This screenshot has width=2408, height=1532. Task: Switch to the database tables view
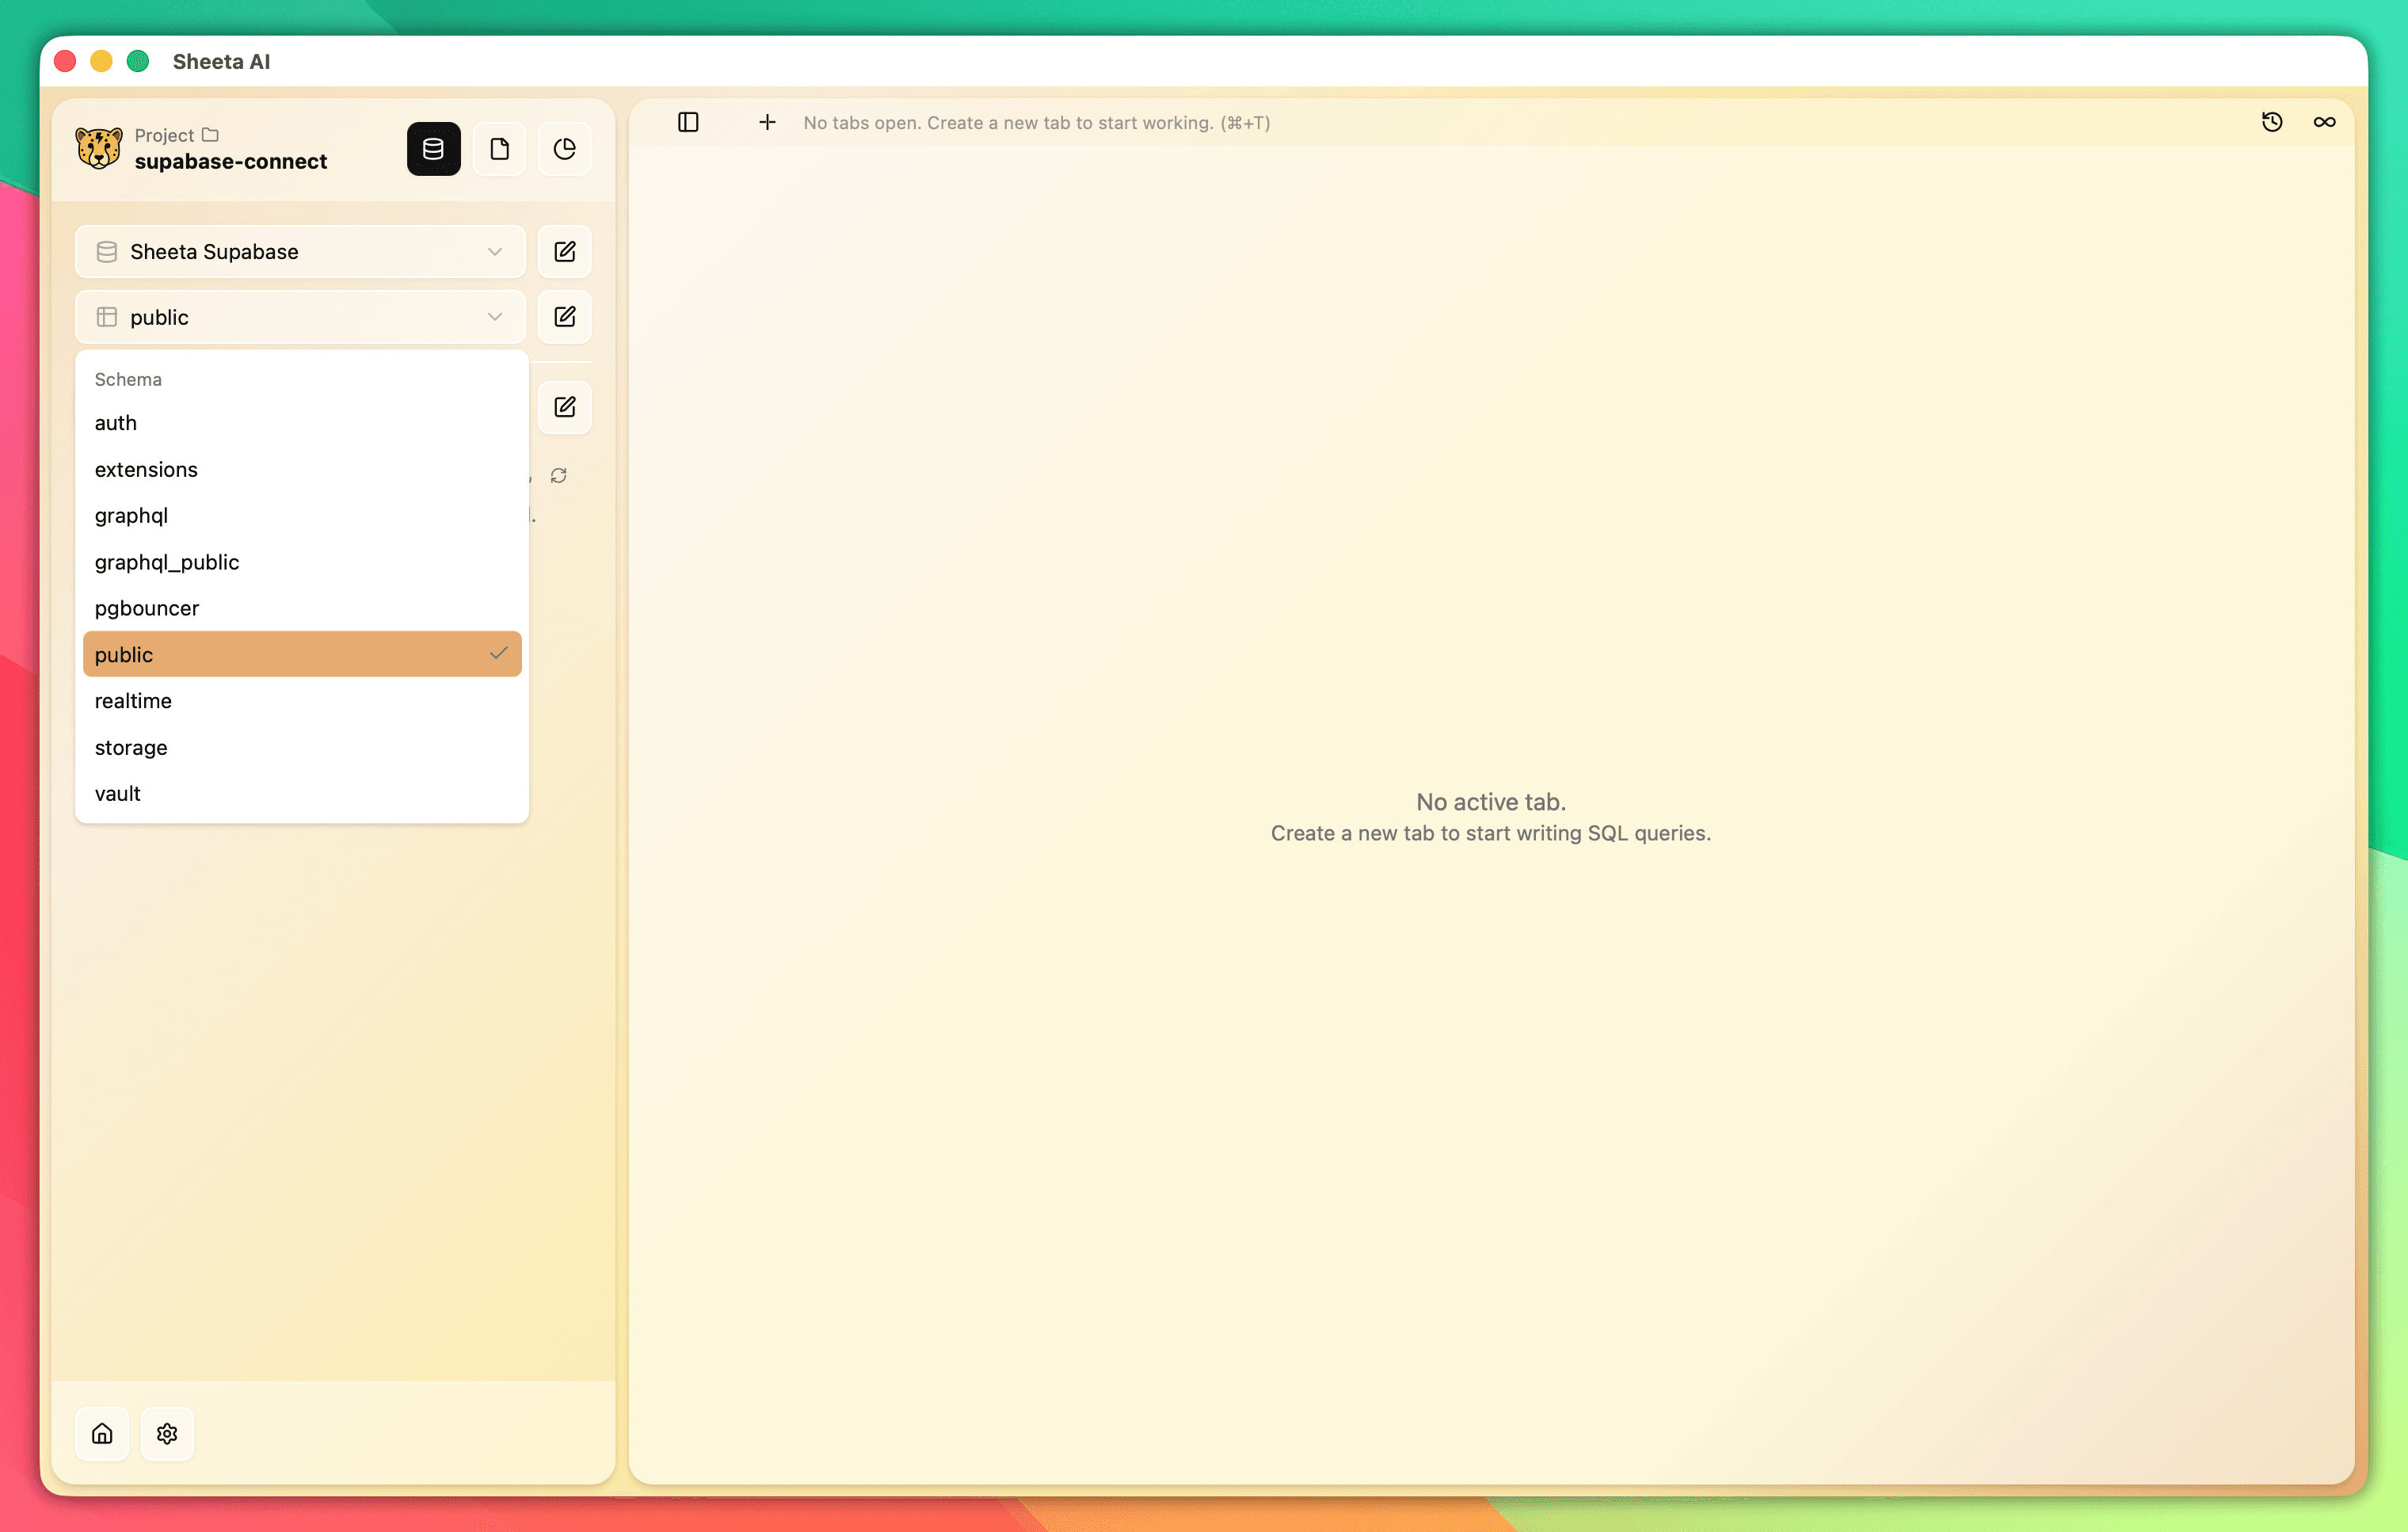(x=433, y=148)
